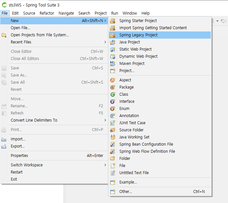Click the Other... wizard icon
The width and height of the screenshot is (228, 203).
coord(113,192)
